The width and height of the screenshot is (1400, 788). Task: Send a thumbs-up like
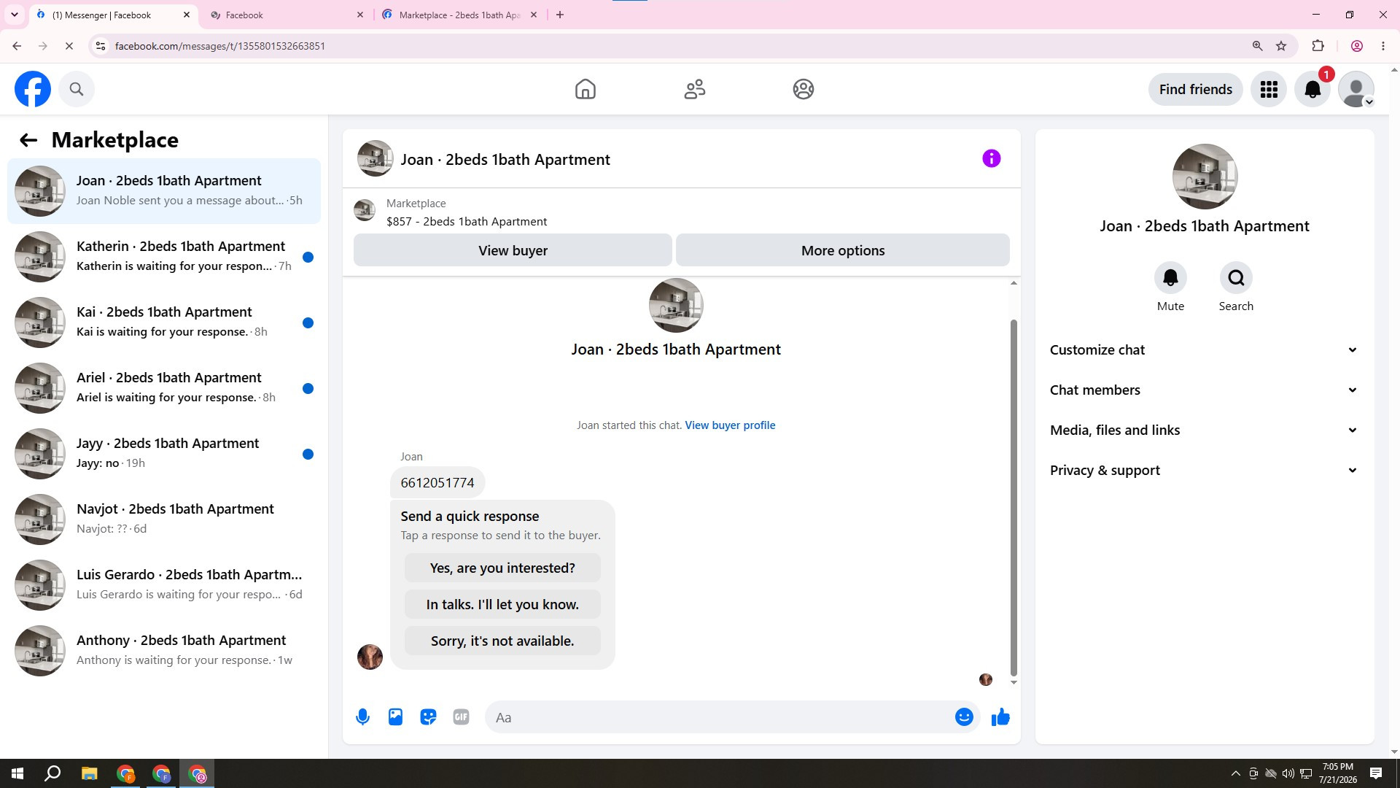click(1000, 717)
